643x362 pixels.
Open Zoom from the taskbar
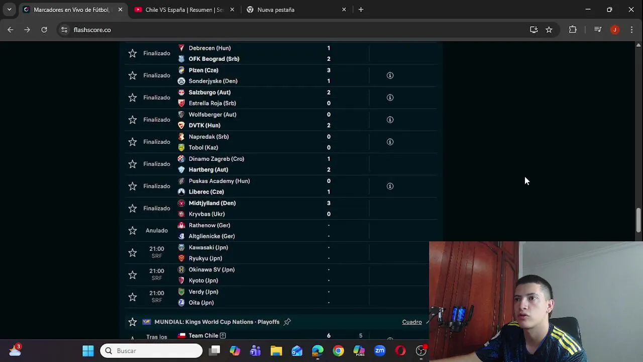[x=380, y=350]
